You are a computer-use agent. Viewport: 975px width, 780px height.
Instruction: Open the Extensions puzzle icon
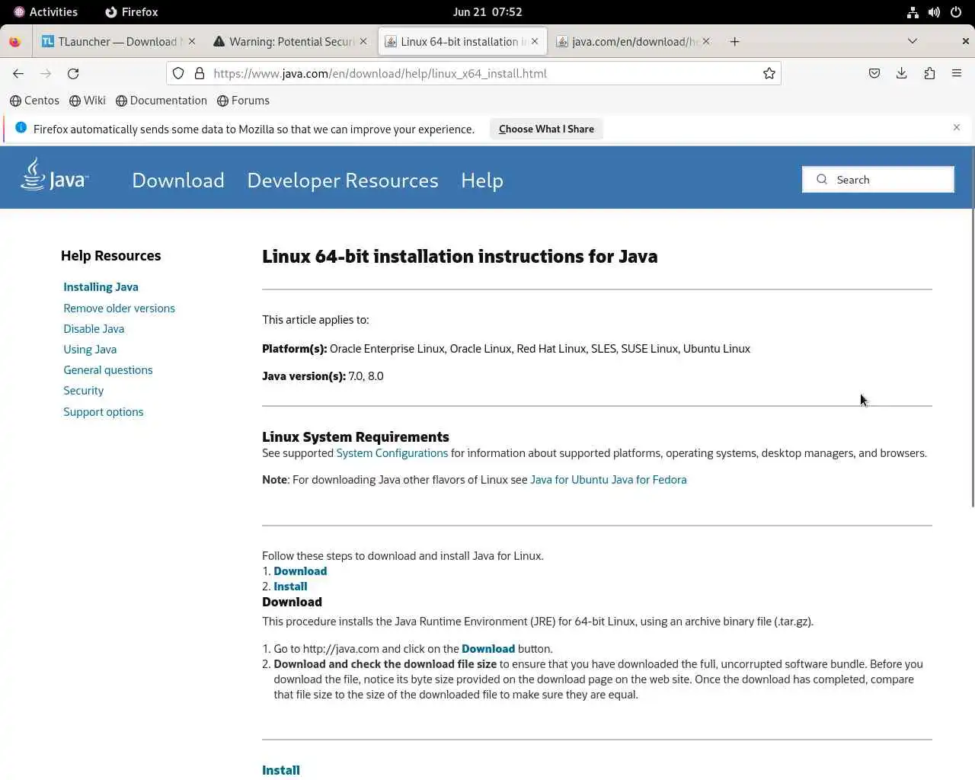pyautogui.click(x=929, y=74)
